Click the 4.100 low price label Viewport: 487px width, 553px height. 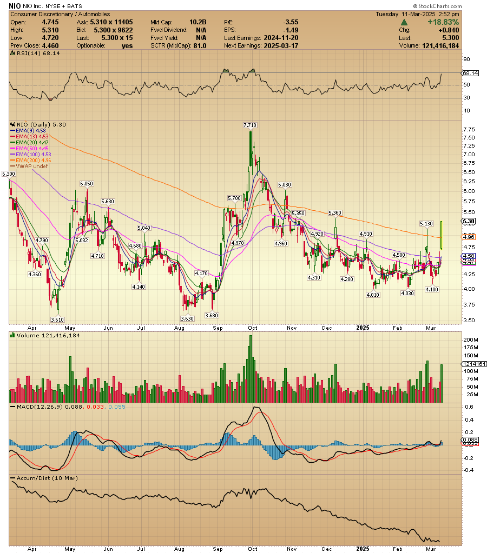coord(432,290)
